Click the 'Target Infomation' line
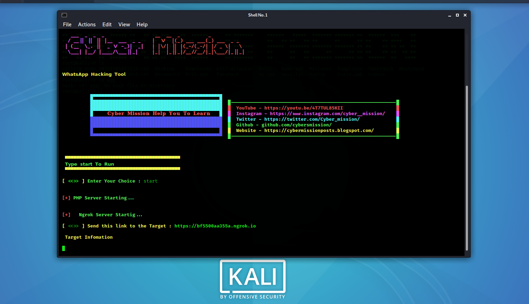529x304 pixels. 89,237
